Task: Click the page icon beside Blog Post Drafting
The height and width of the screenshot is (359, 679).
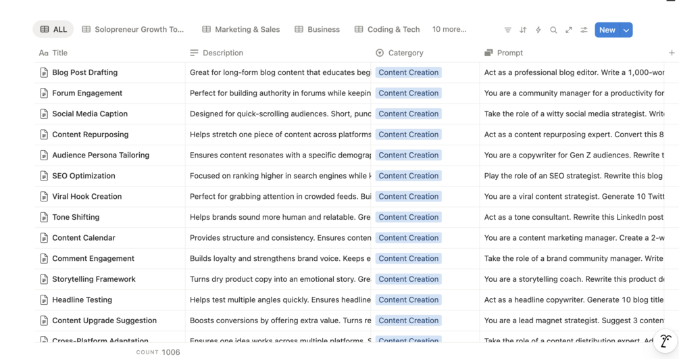Action: pyautogui.click(x=44, y=72)
